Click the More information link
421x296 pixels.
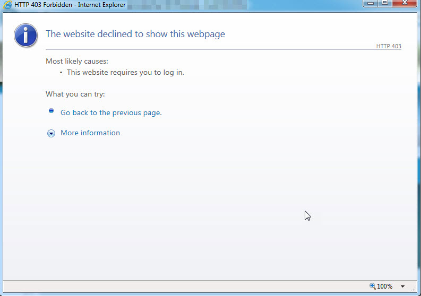90,133
